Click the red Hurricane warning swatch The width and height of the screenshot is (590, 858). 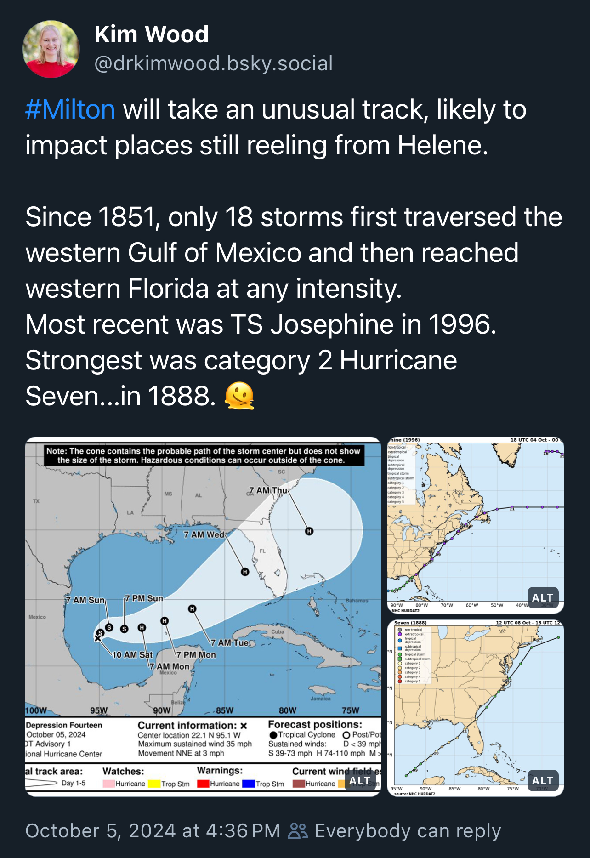pos(203,784)
